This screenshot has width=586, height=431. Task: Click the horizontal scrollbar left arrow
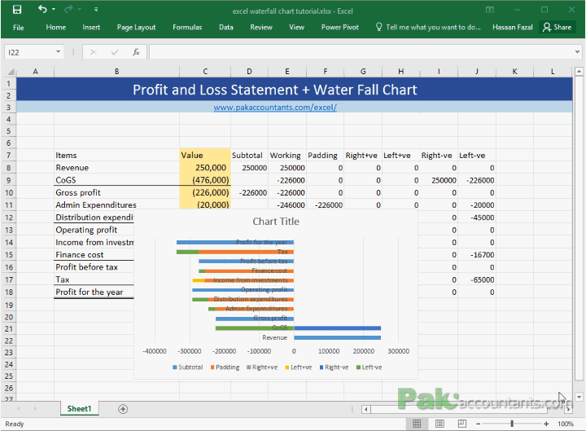tap(366, 409)
